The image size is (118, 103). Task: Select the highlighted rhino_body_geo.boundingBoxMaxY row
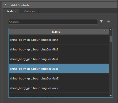(x=59, y=69)
